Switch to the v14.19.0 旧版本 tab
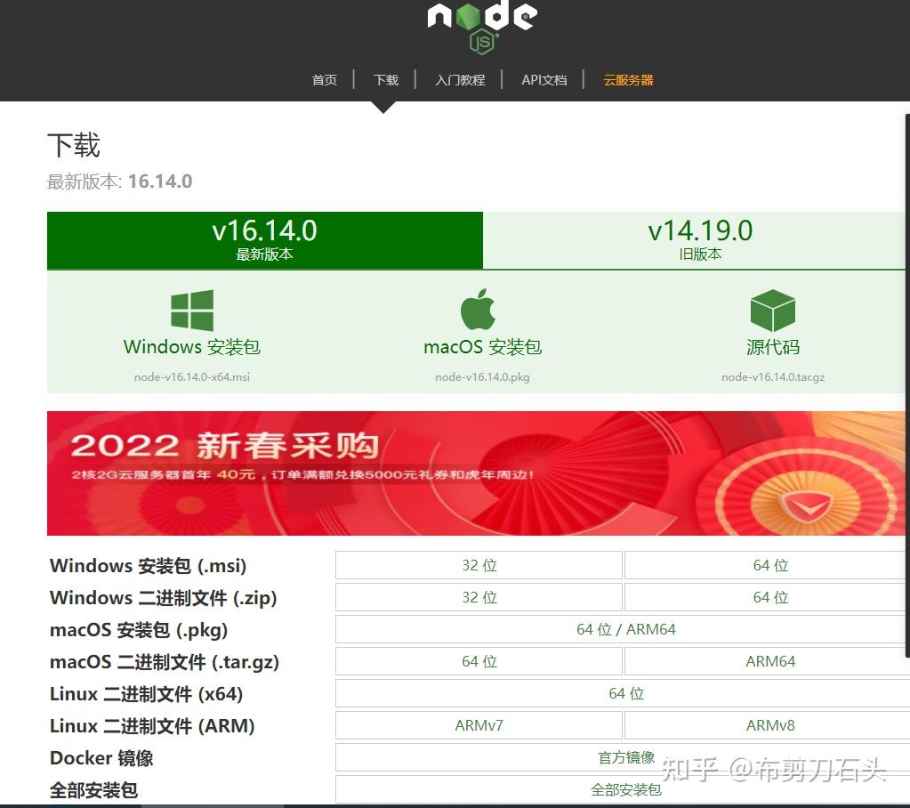This screenshot has width=910, height=808. (697, 240)
